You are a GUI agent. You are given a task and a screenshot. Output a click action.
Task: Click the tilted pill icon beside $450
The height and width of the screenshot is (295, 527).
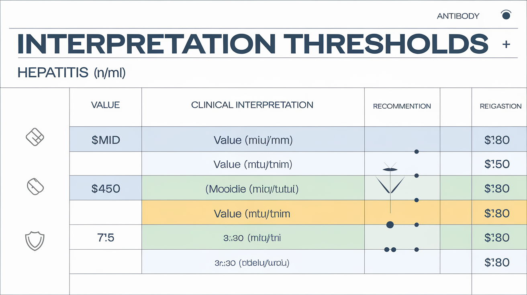pos(35,186)
